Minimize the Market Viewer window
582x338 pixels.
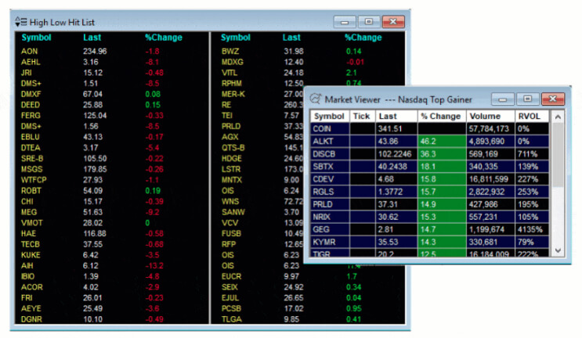[504, 99]
